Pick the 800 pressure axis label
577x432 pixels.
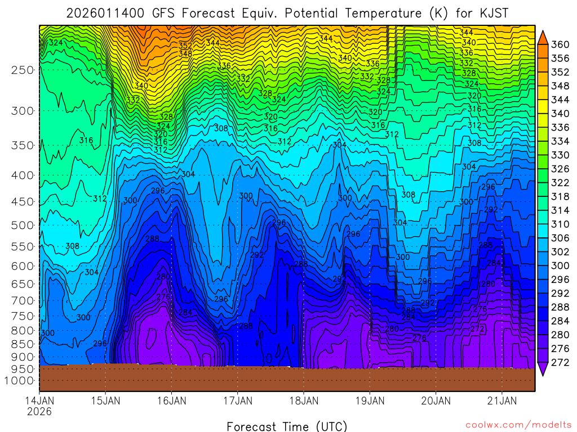tap(23, 331)
